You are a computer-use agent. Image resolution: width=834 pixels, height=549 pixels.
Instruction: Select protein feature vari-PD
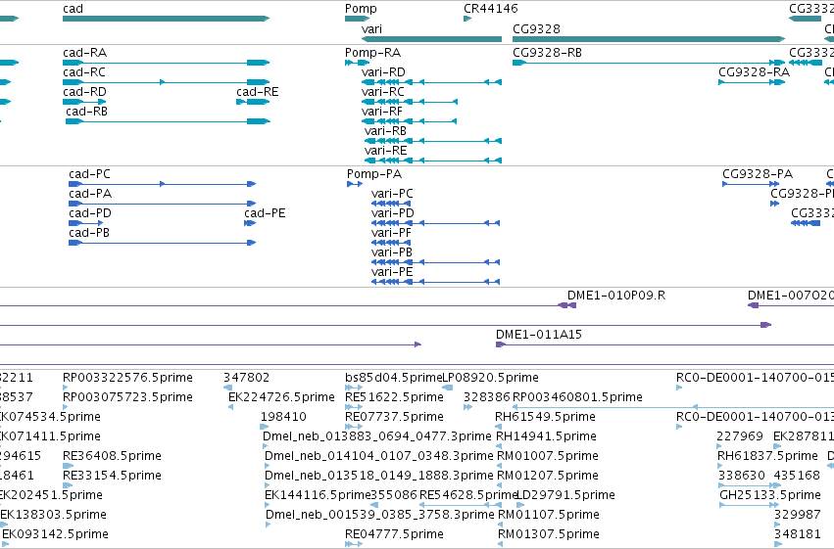[x=435, y=223]
